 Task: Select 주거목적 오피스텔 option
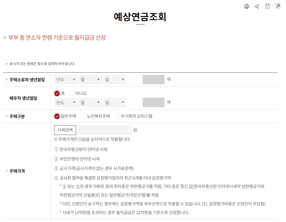[116, 116]
